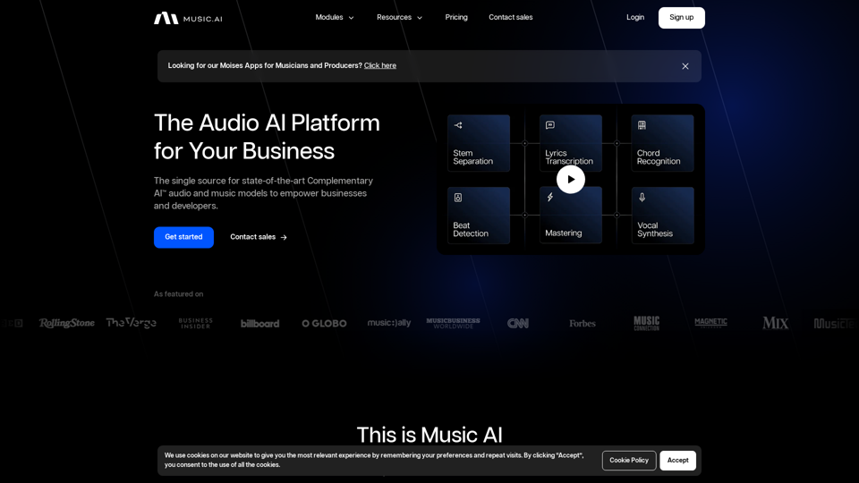Click the 'This is Music AI' heading

[x=429, y=435]
